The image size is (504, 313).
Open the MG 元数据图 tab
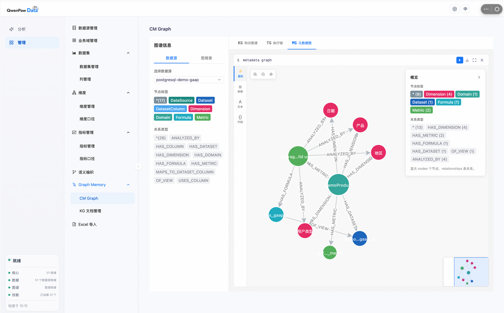[302, 43]
